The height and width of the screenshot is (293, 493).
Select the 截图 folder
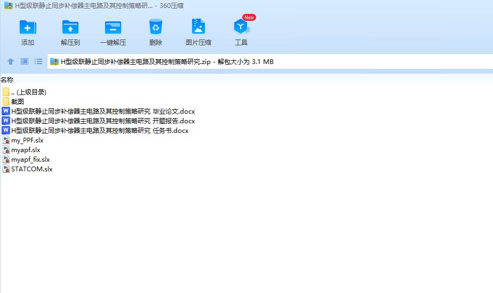(17, 101)
